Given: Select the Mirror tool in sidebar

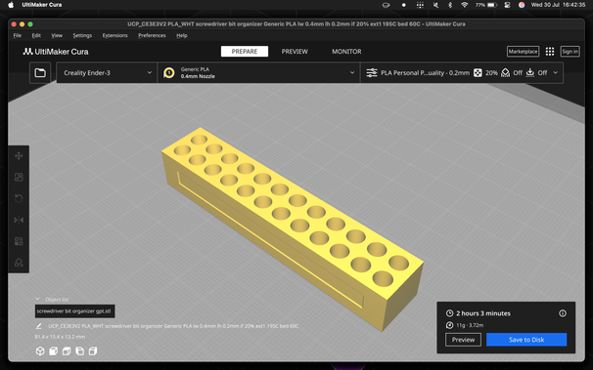Looking at the screenshot, I should pos(19,220).
